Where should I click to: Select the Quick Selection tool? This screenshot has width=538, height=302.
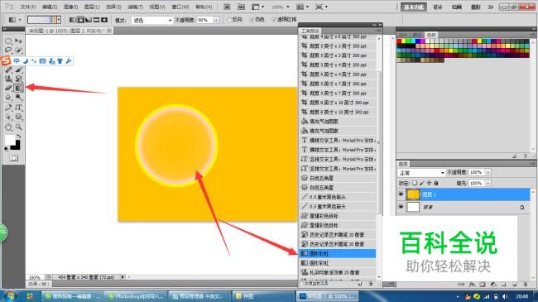click(18, 50)
